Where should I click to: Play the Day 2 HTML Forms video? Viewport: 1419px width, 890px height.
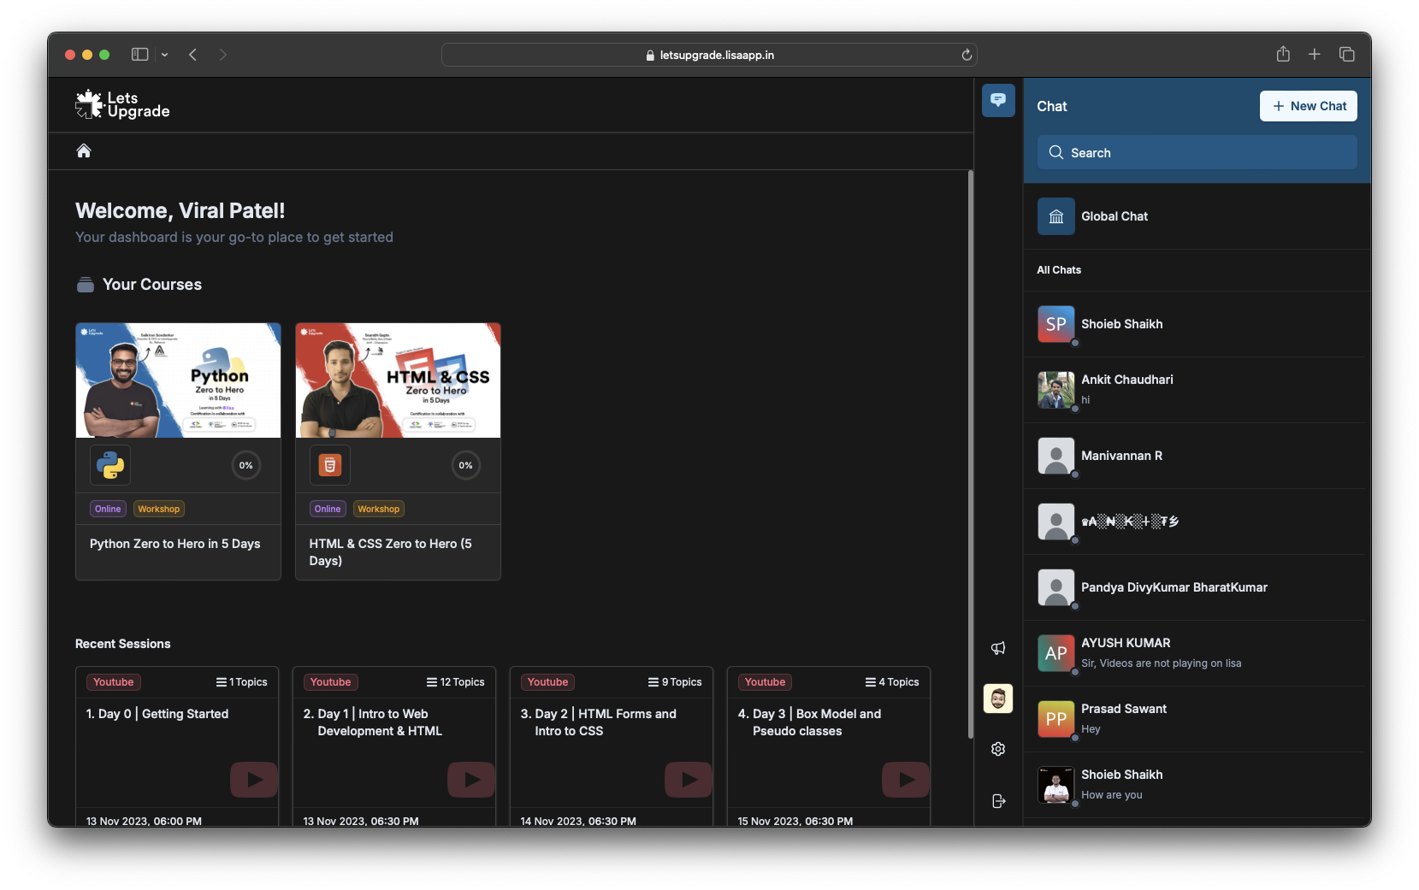point(689,779)
